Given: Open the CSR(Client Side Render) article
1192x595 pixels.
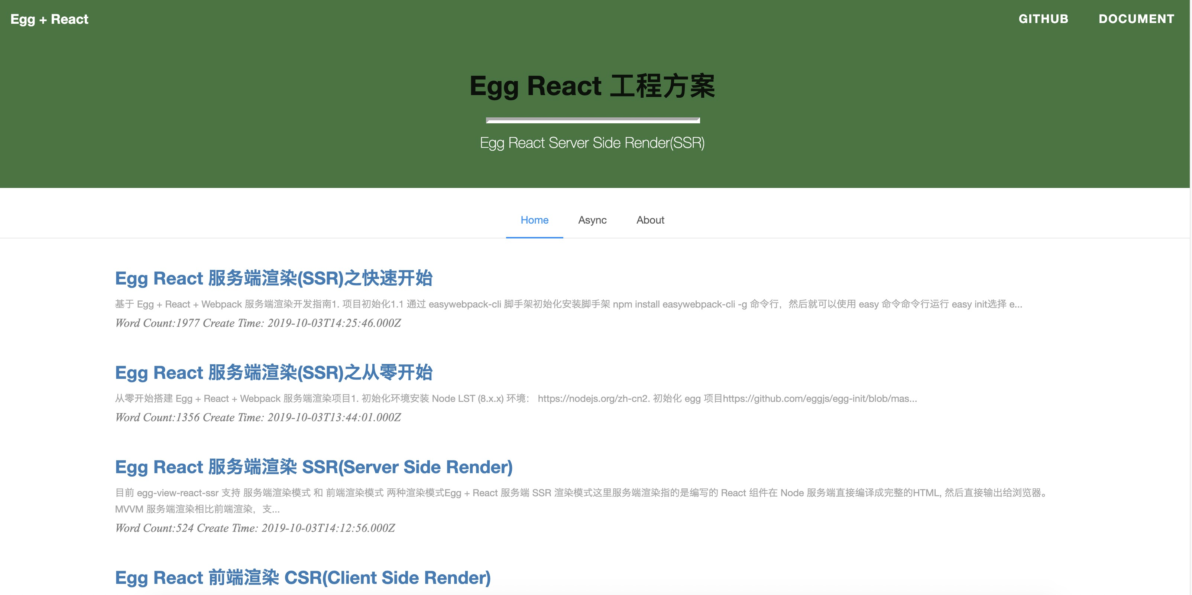Looking at the screenshot, I should click(x=302, y=578).
